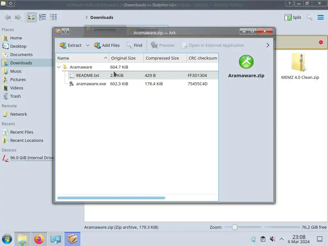Click the muted volume tray icon
The width and height of the screenshot is (328, 246).
tap(272, 239)
